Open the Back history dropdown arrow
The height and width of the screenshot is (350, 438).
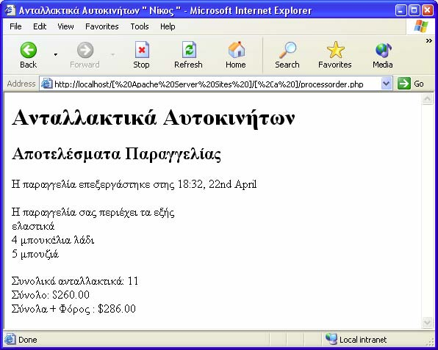[x=56, y=54]
